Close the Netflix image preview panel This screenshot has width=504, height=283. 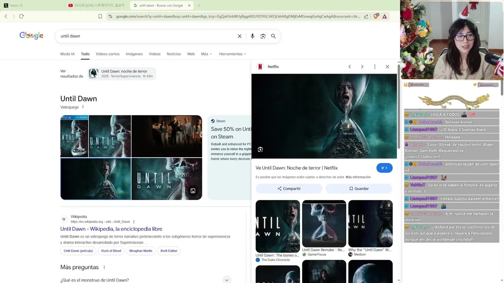click(x=387, y=67)
